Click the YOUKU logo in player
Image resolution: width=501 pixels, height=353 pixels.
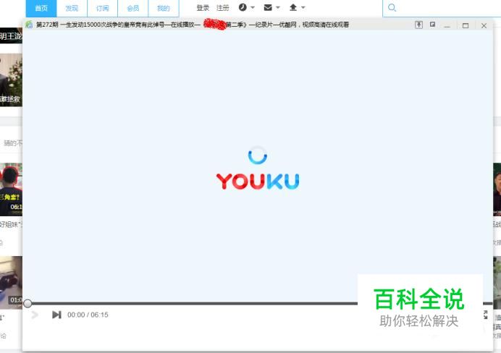point(258,182)
